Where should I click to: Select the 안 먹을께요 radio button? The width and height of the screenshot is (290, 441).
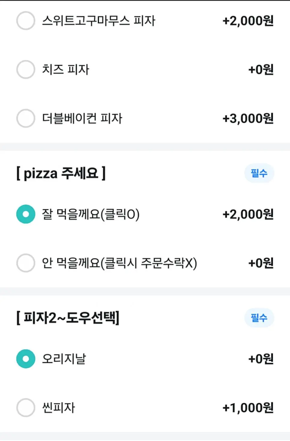coord(26,263)
